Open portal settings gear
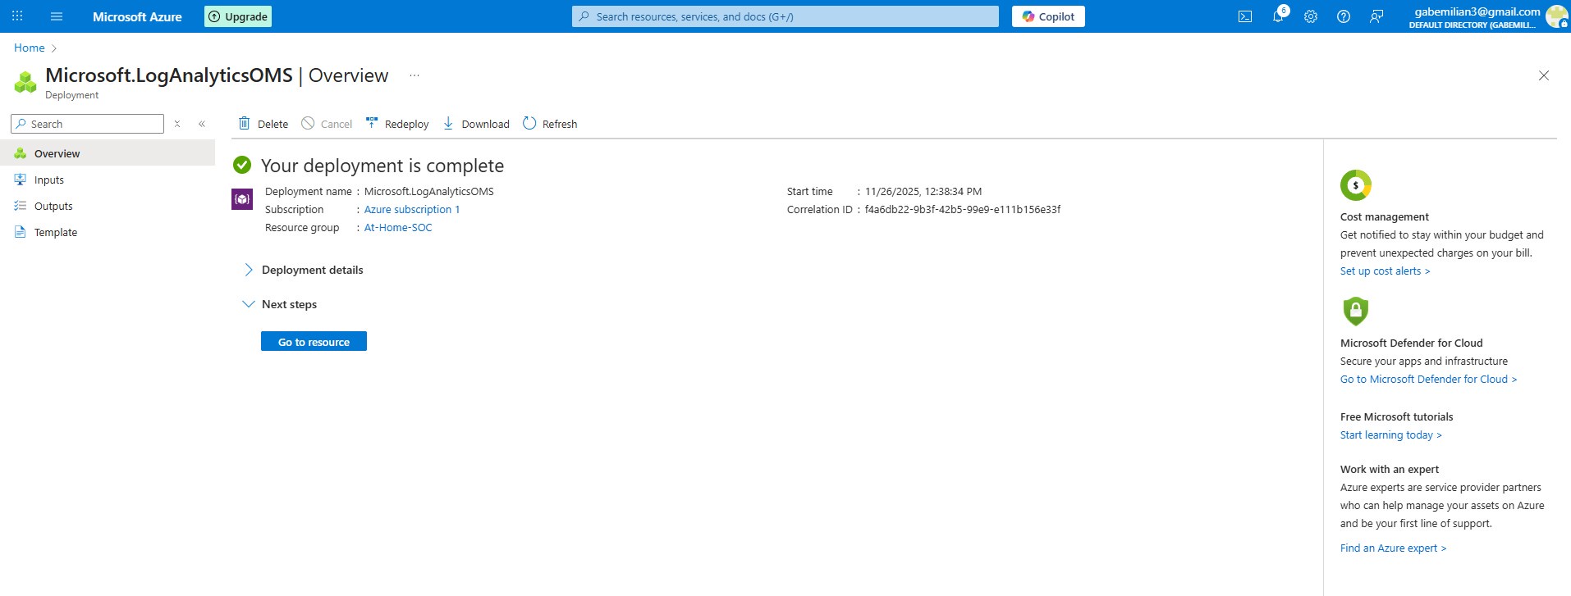 tap(1311, 16)
